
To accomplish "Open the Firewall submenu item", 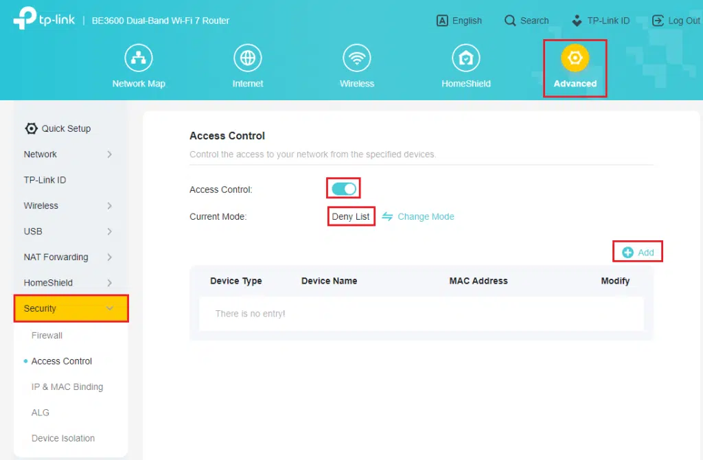I will point(47,335).
